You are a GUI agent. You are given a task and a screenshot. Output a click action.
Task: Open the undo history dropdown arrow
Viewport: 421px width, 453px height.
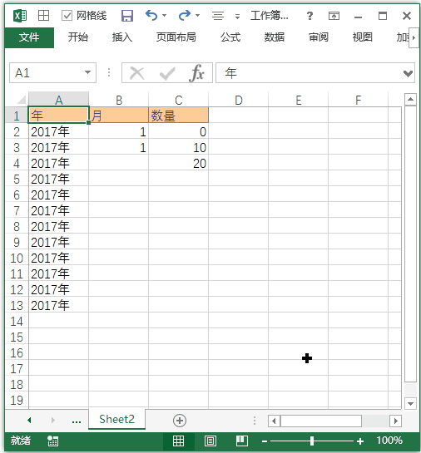pos(164,15)
